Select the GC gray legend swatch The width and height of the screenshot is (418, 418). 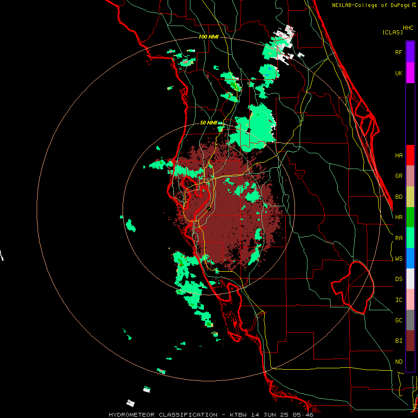coord(410,320)
